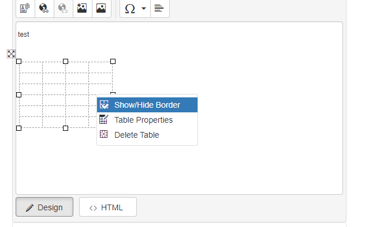This screenshot has height=227, width=365.
Task: Click the table move handle with crossed arrows
Action: (11, 54)
